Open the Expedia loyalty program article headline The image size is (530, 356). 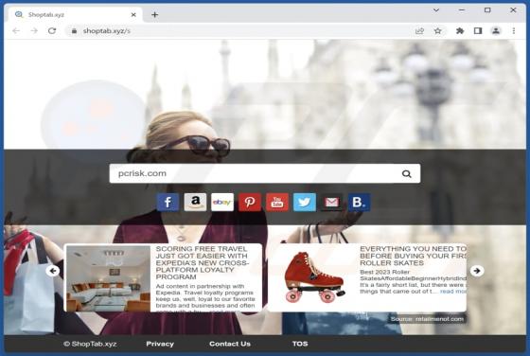coord(203,262)
